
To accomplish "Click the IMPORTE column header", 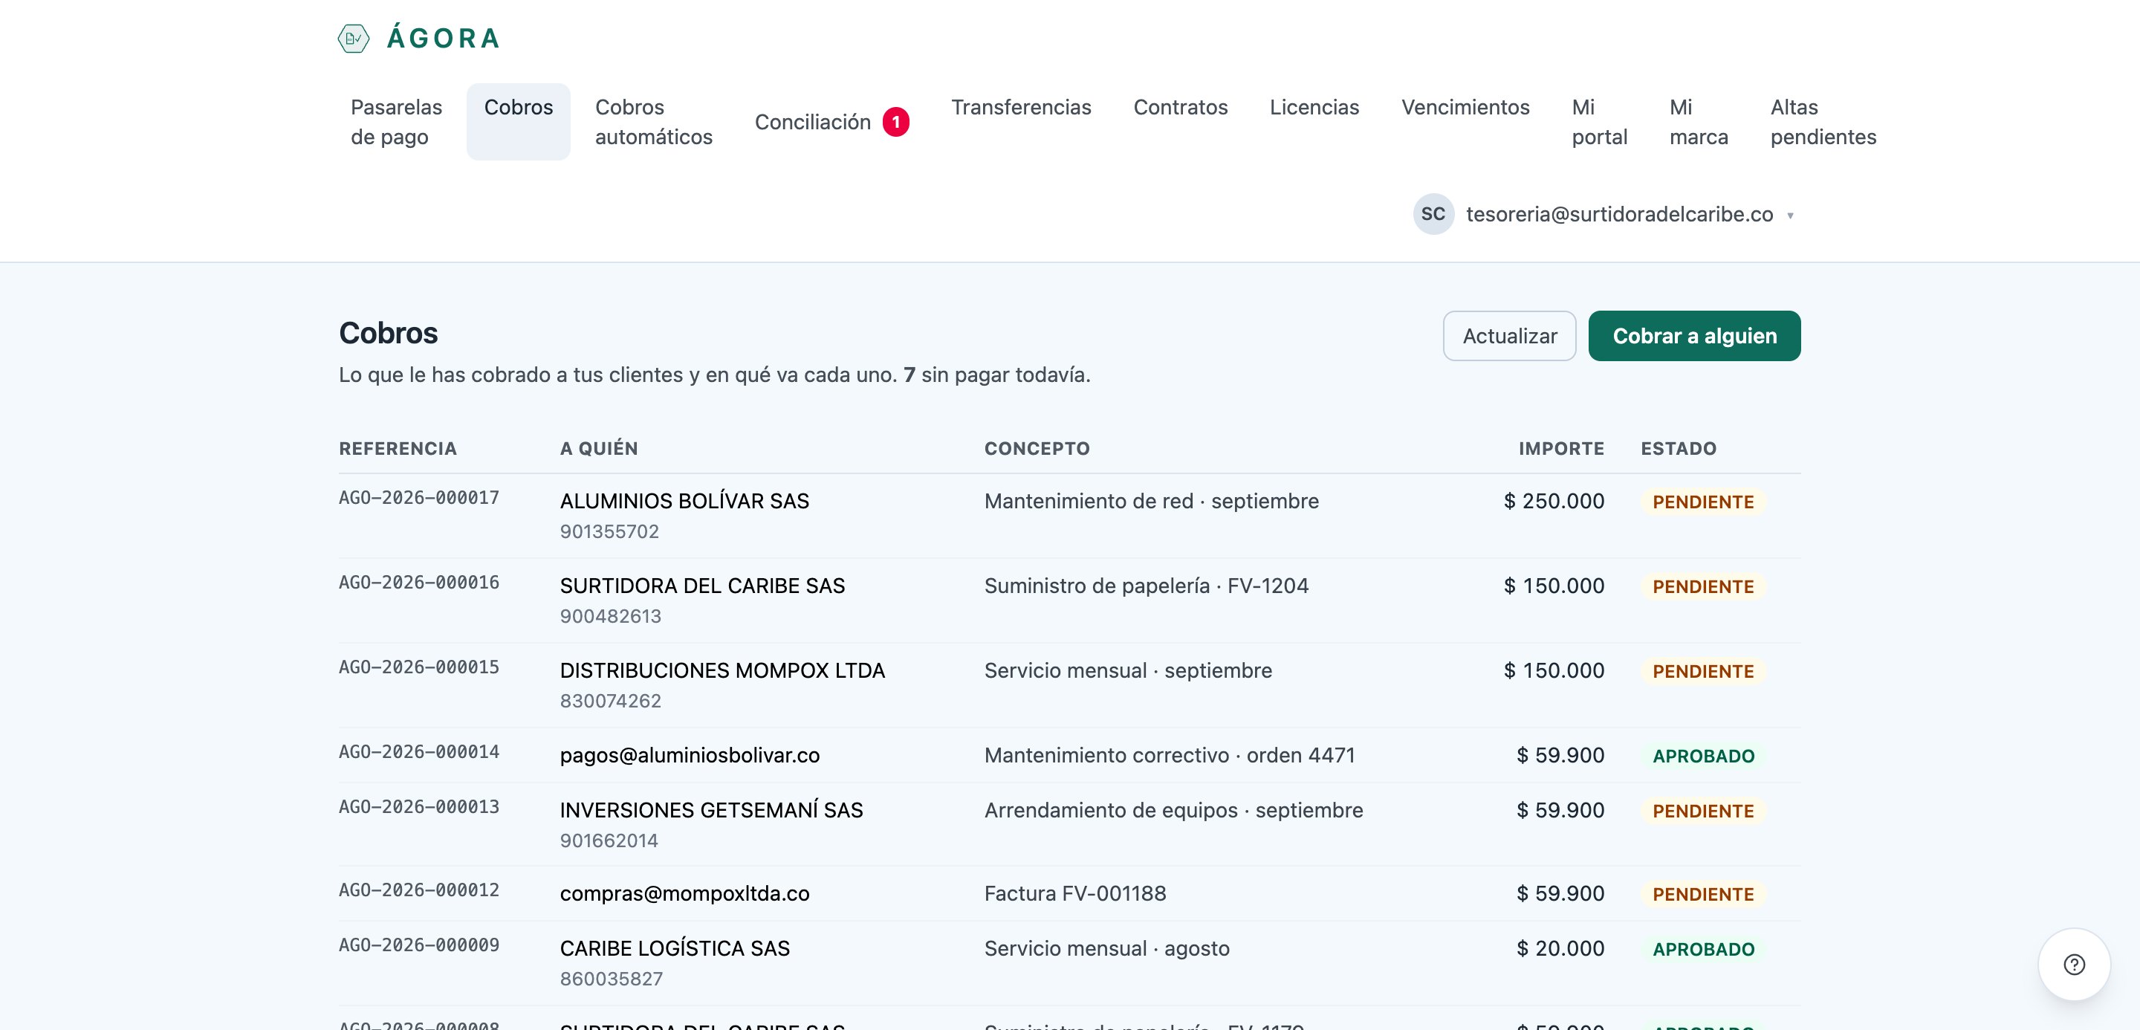I will coord(1561,449).
